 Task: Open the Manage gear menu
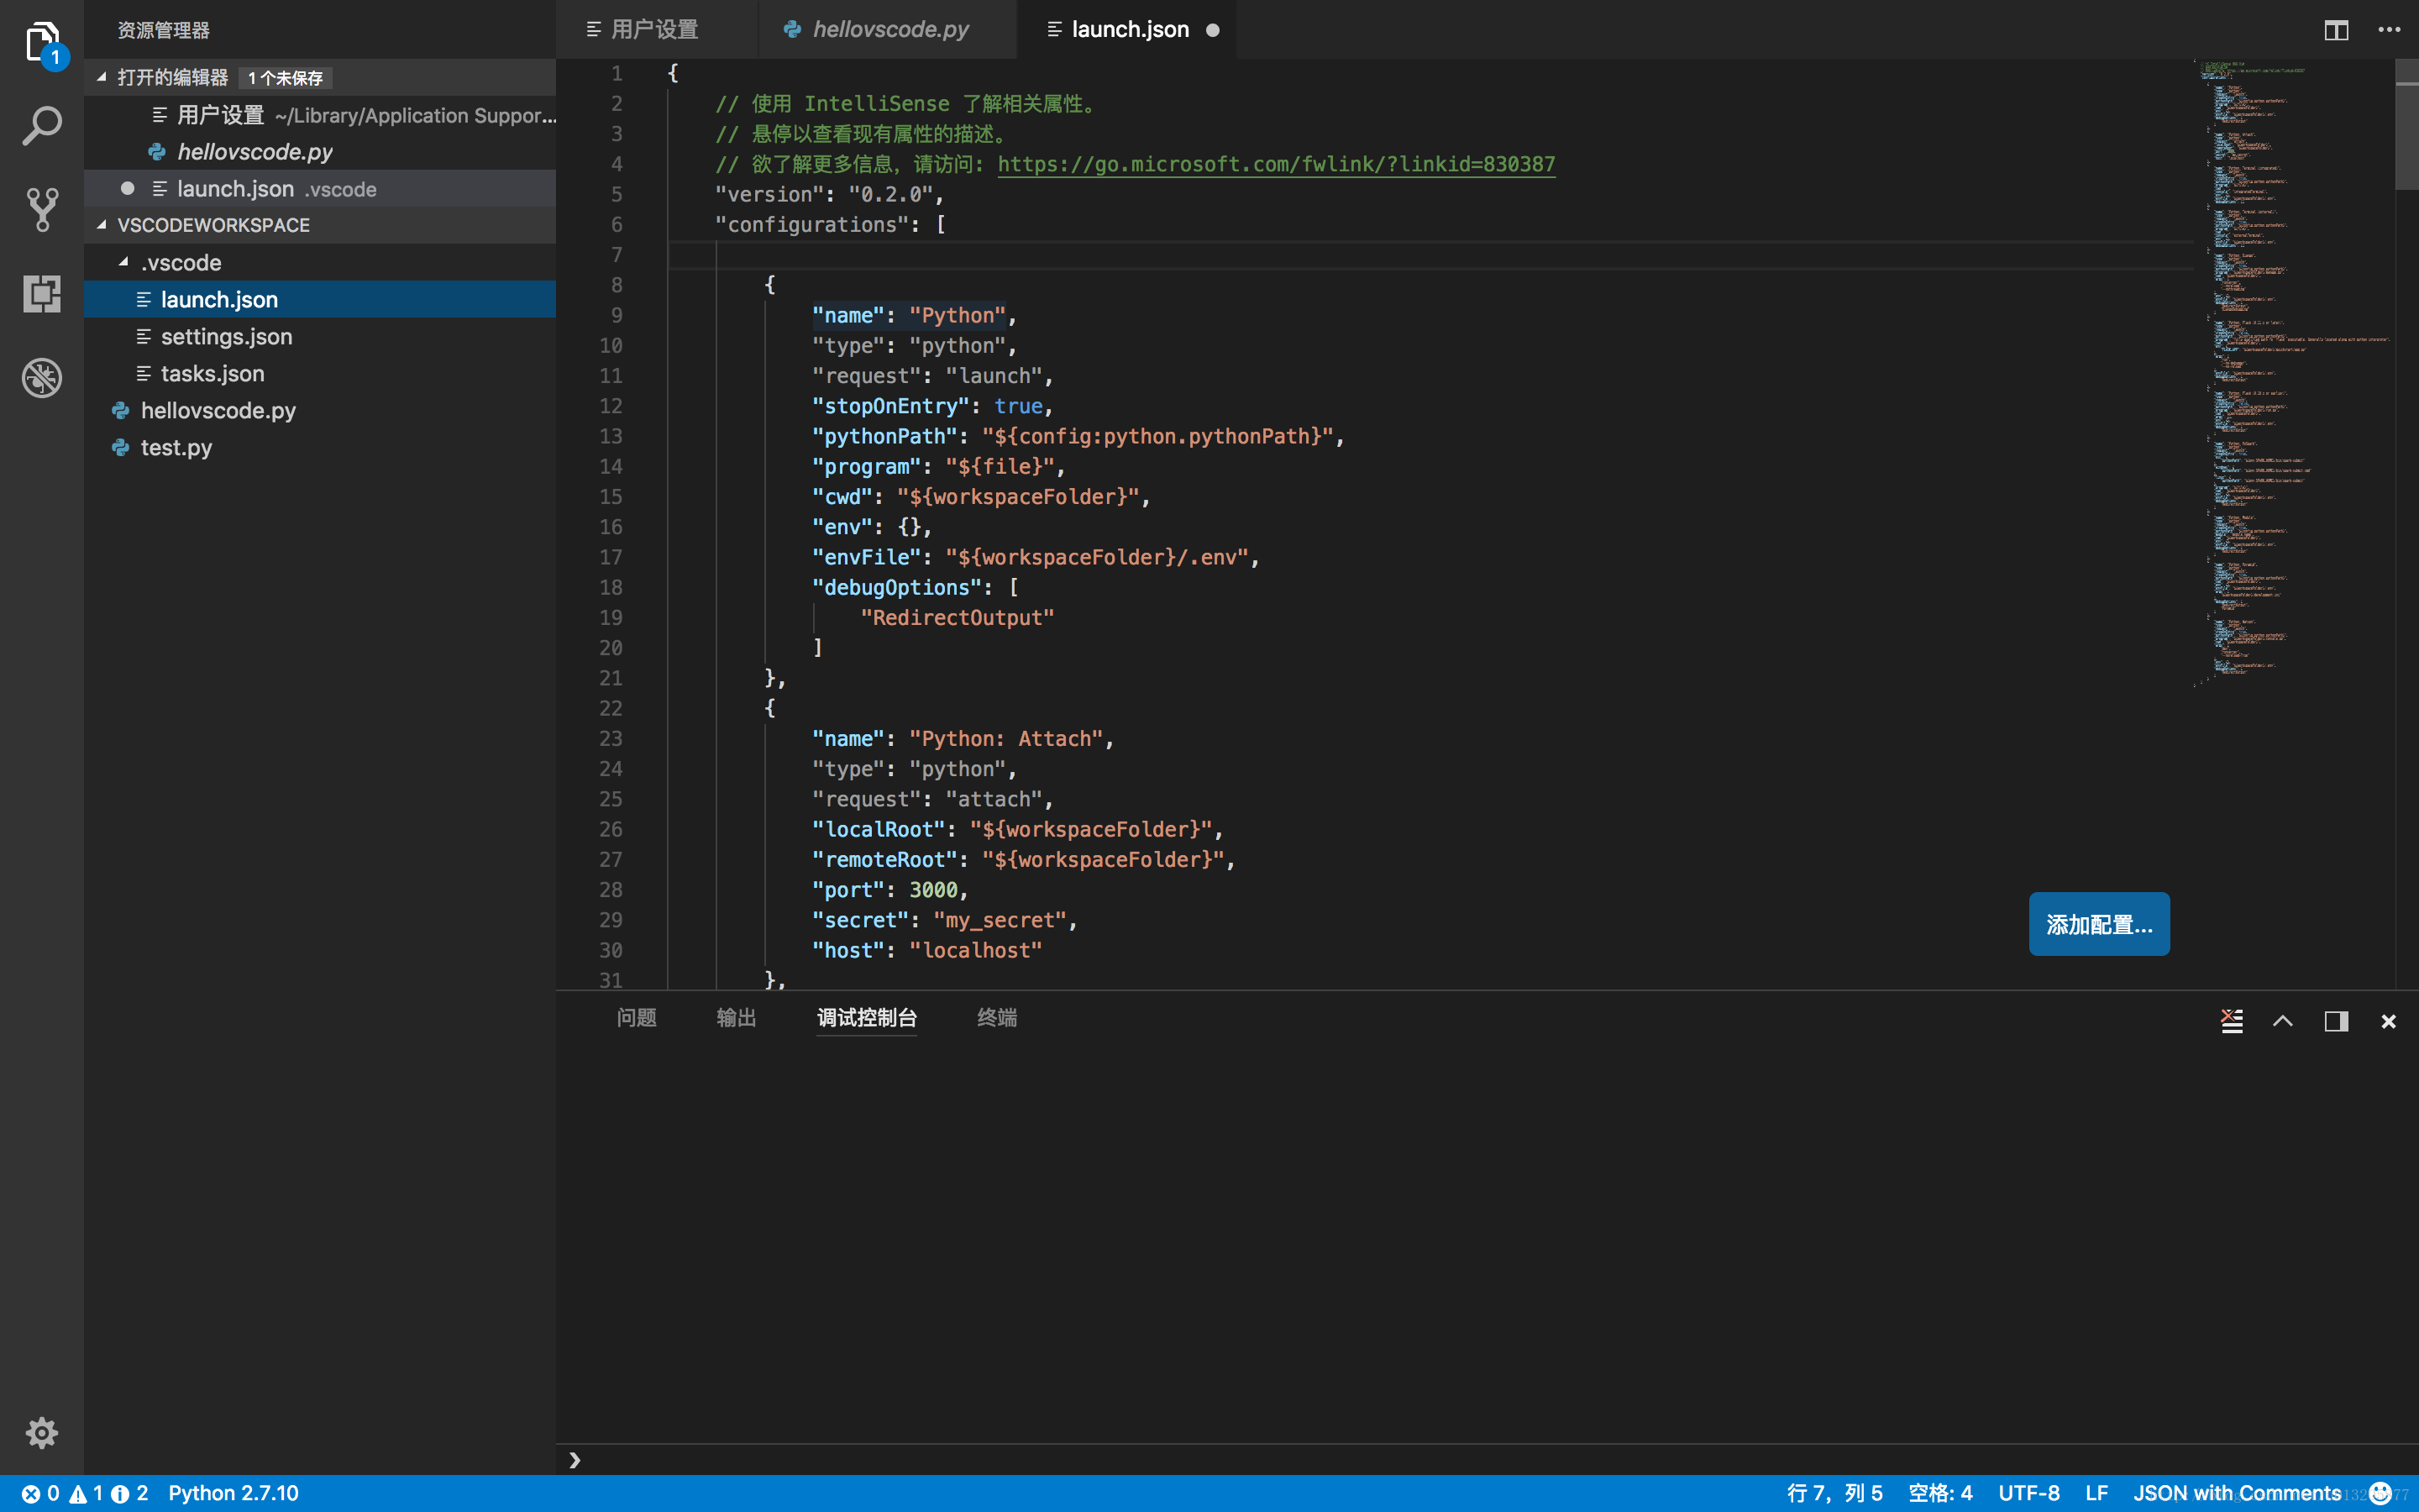(42, 1432)
